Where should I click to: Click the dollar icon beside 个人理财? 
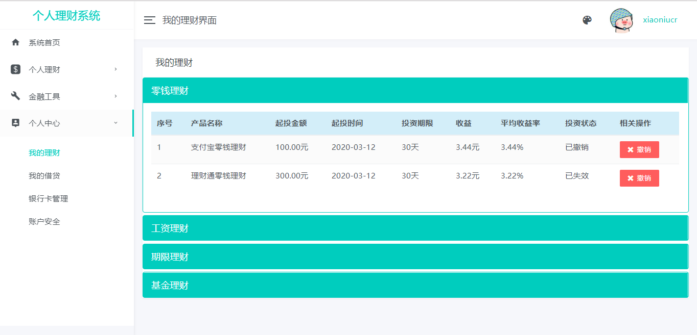pos(15,69)
